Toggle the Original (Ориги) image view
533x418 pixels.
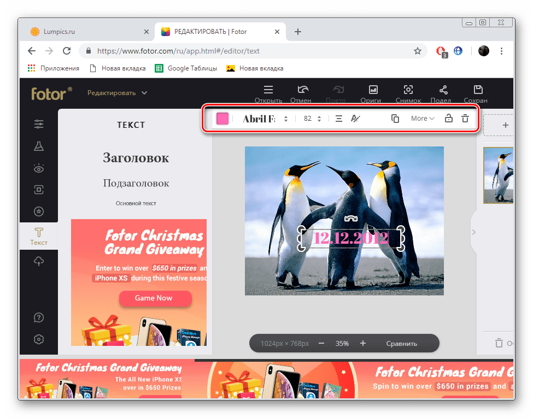373,93
